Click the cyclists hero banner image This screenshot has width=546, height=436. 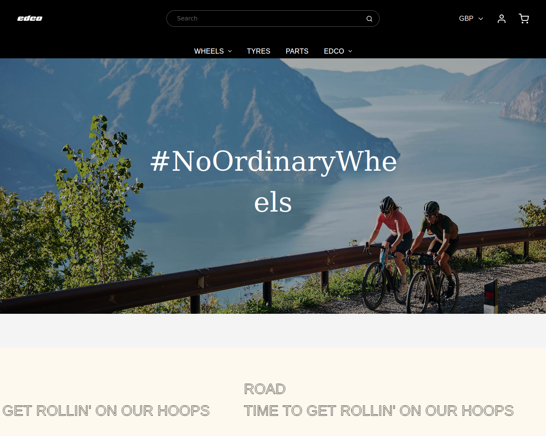273,186
